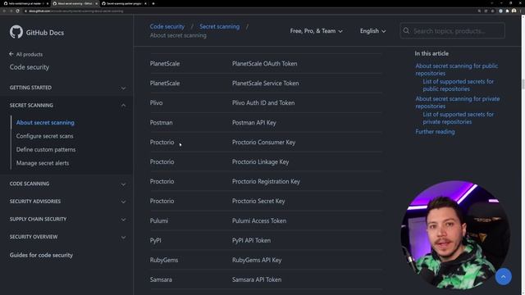
Task: Click the Search topics, products input field
Action: coord(452,31)
